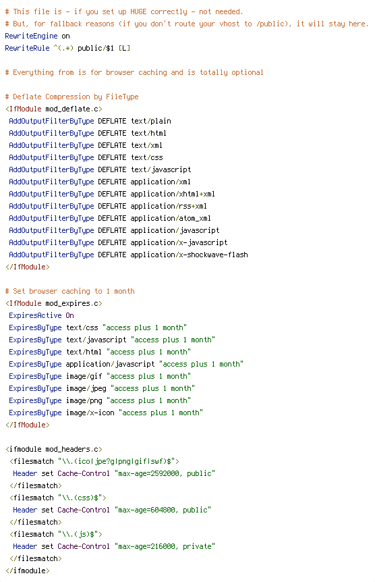Click the ifmodule mod_headers.c opening tag
The height and width of the screenshot is (582, 375).
54,449
